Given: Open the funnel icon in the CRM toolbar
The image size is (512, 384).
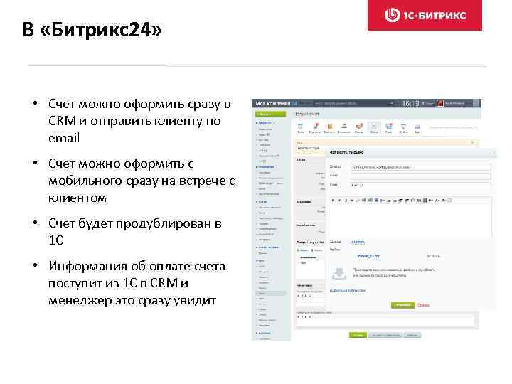Looking at the screenshot, I should tap(403, 127).
